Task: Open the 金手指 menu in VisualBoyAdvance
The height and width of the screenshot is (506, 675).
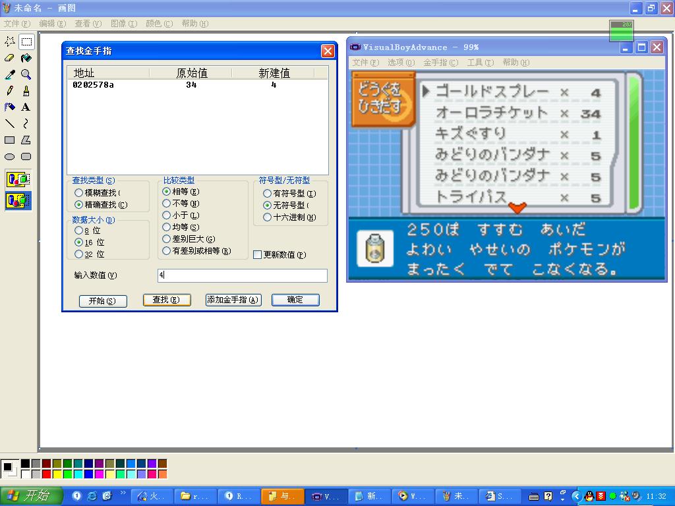Action: pos(440,63)
